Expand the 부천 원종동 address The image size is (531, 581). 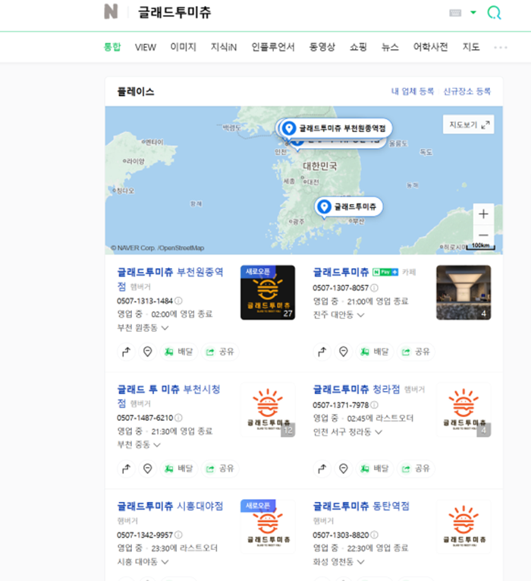[143, 328]
